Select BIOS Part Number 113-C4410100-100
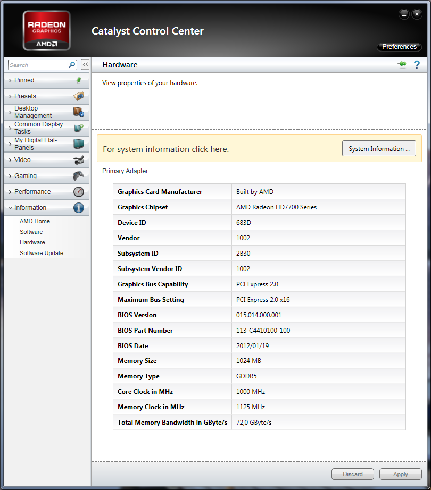This screenshot has width=431, height=490. click(319, 331)
